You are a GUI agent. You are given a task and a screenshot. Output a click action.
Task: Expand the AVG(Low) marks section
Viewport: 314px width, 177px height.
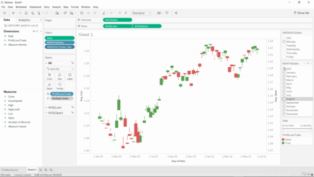[x=46, y=108]
